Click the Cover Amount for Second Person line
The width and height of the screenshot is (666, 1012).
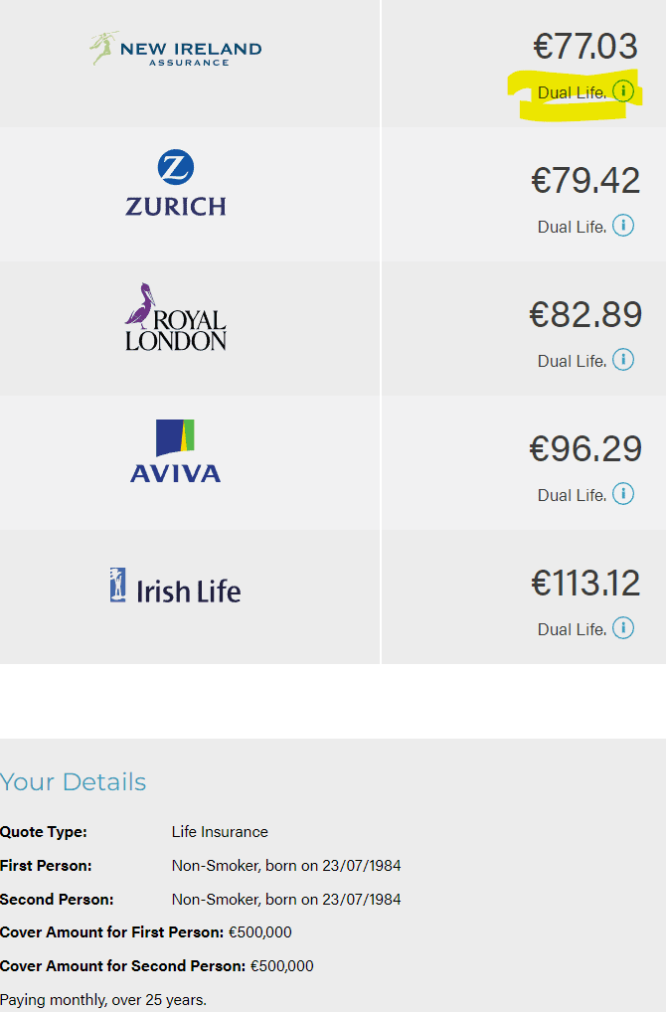157,966
